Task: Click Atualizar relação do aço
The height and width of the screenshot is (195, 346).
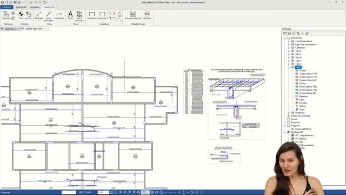Action: [x=147, y=15]
